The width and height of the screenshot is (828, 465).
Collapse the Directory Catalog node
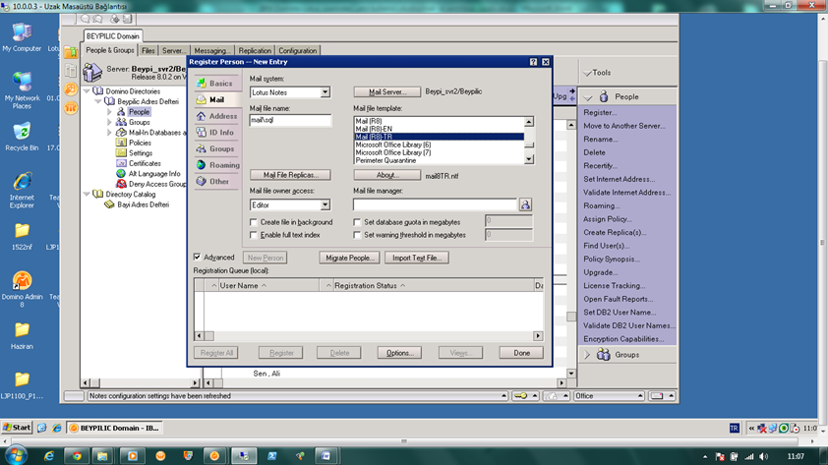[x=88, y=195]
